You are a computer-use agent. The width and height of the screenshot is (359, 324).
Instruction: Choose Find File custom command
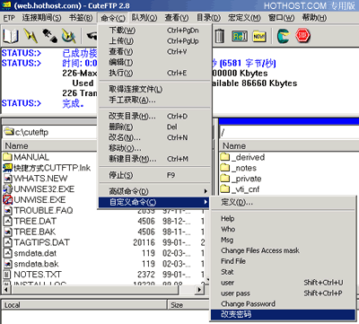click(x=283, y=261)
